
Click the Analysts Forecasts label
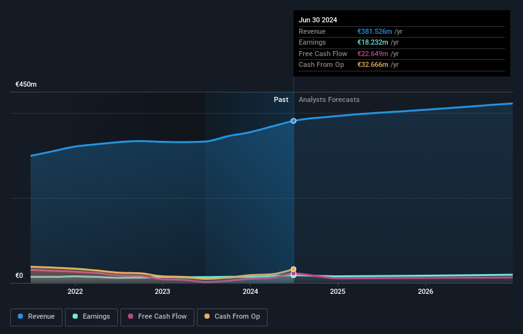(x=329, y=99)
